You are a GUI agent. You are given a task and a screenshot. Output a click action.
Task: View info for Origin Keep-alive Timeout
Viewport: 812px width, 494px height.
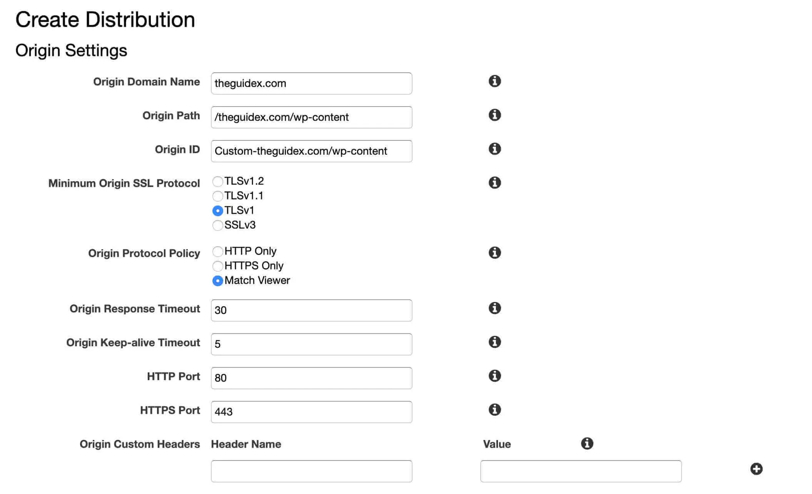495,342
